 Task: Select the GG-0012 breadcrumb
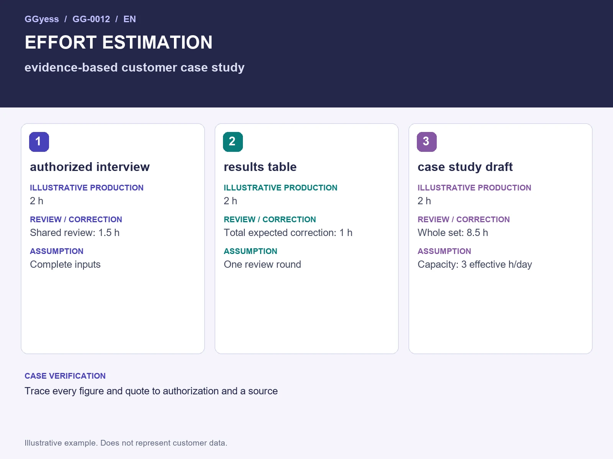pos(91,19)
